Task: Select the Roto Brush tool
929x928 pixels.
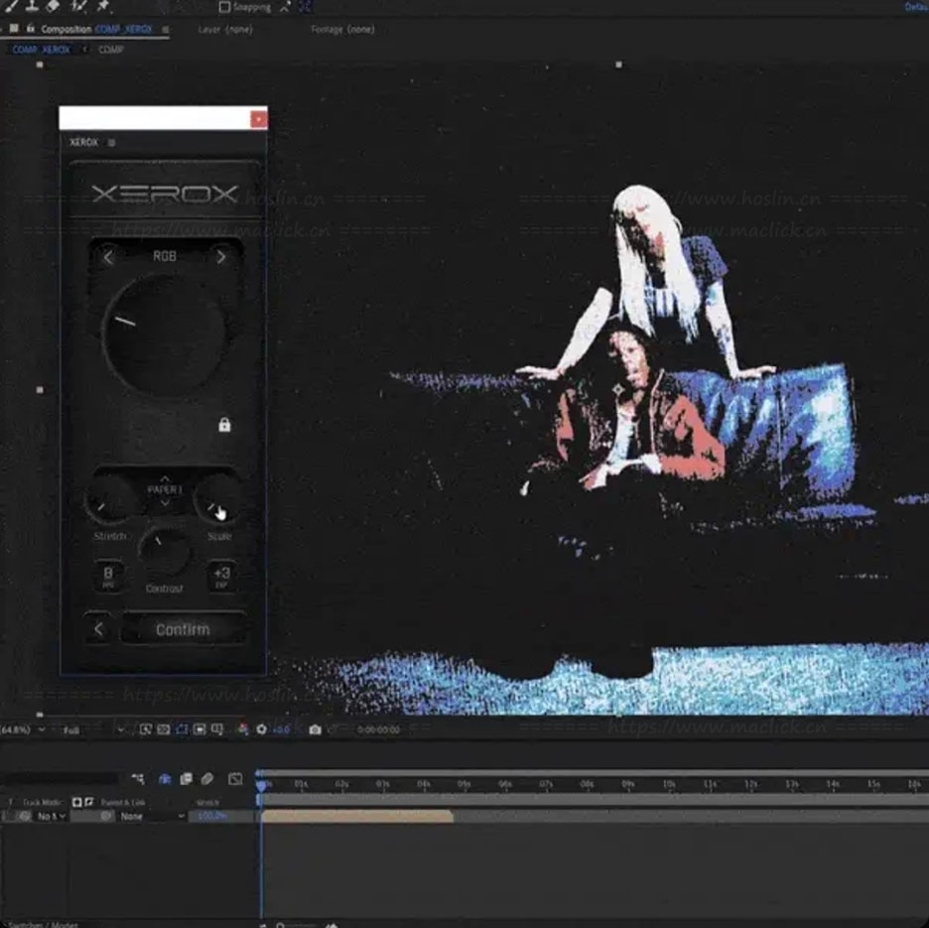Action: 78,5
